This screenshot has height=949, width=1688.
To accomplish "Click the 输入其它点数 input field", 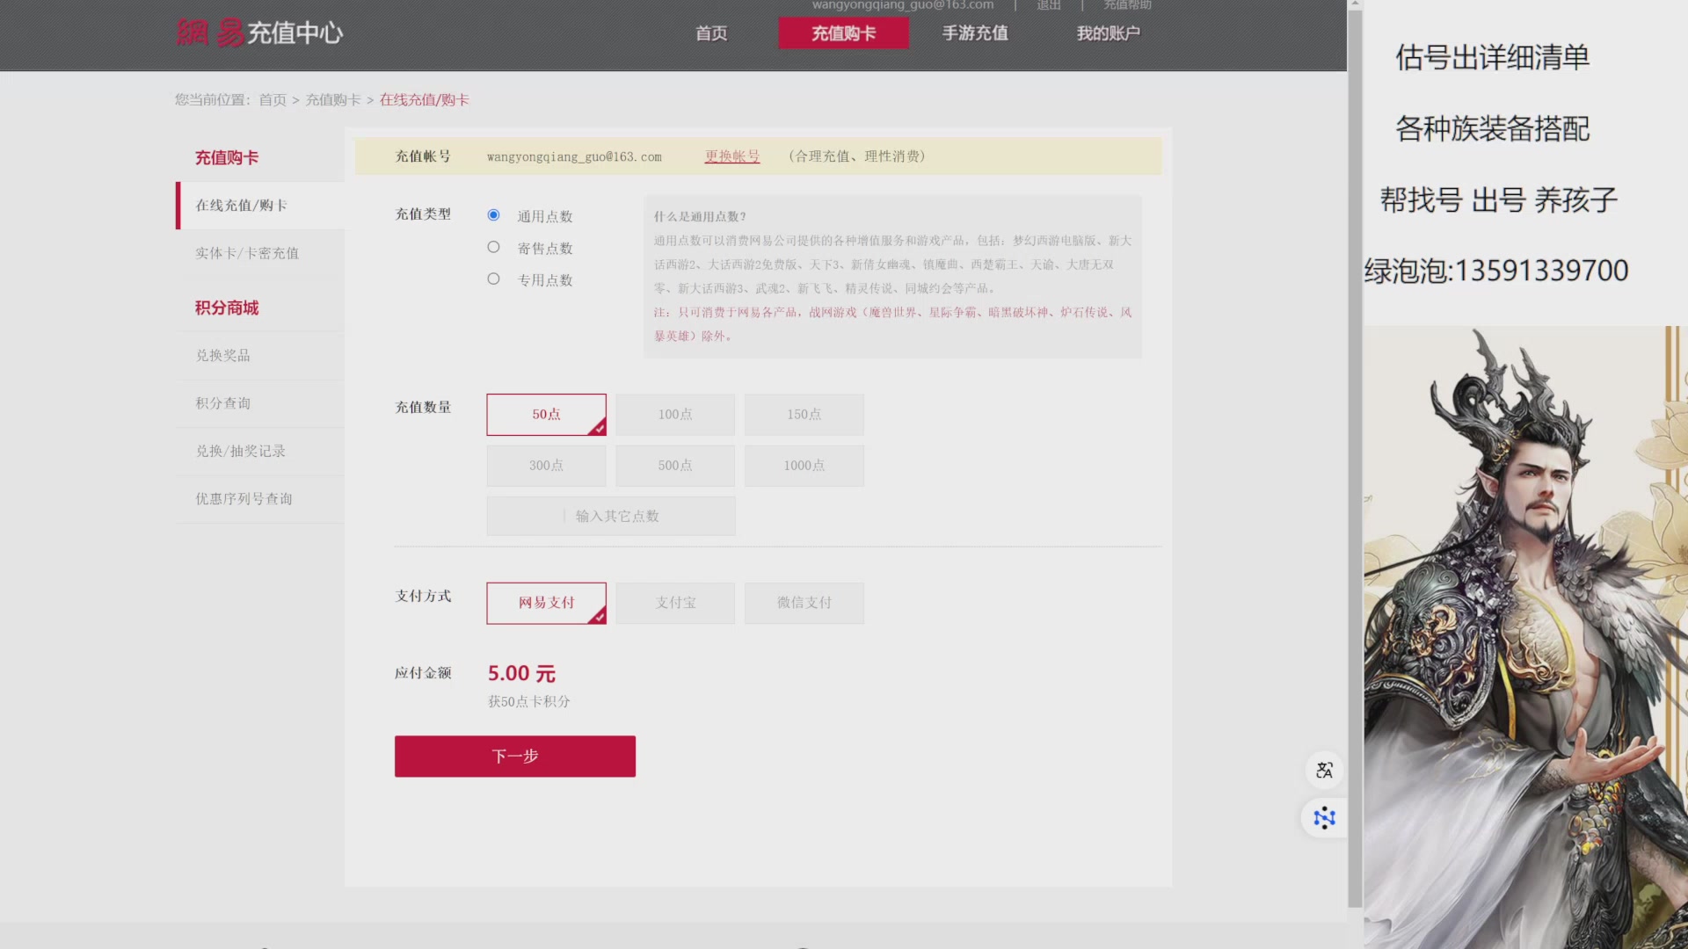I will (611, 517).
